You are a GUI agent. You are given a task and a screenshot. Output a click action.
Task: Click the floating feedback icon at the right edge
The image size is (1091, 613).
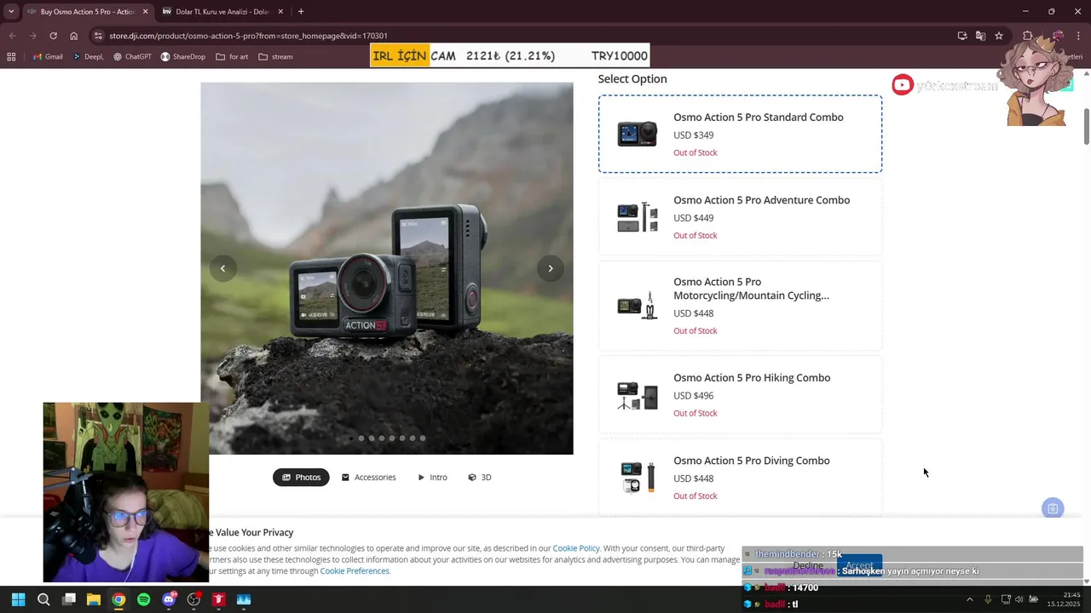click(1053, 508)
